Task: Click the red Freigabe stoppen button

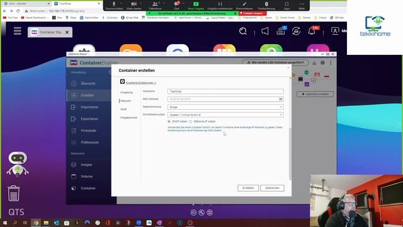Action: [x=253, y=13]
